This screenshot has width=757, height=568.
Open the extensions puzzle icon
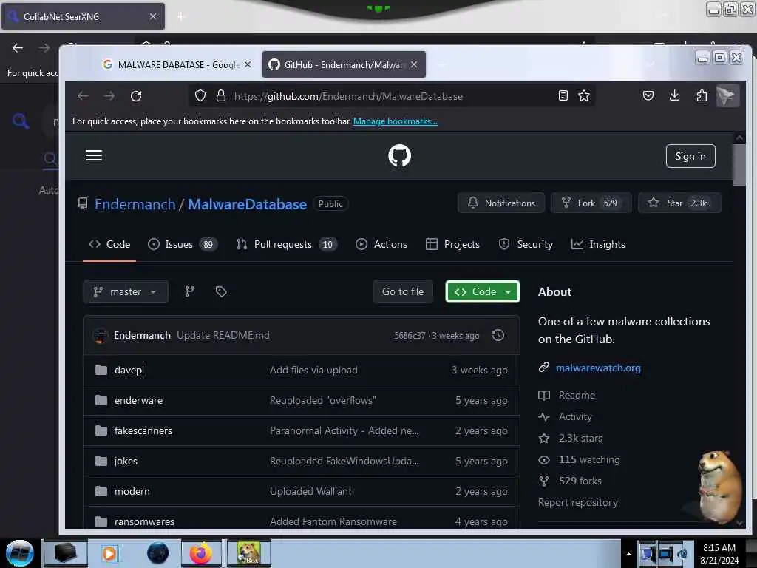click(x=702, y=95)
